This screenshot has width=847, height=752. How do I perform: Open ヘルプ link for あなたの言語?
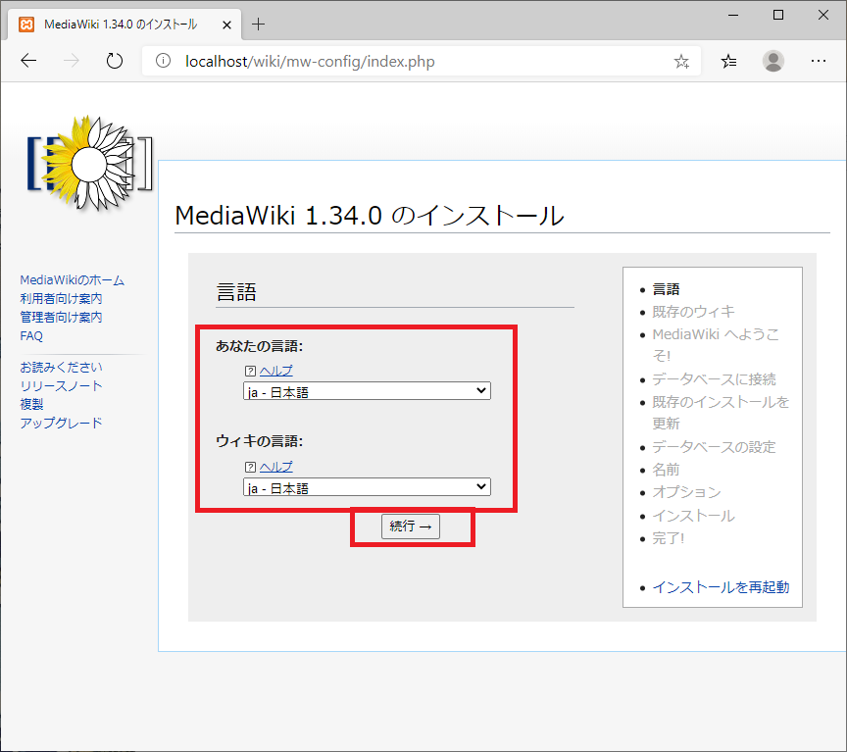tap(276, 372)
